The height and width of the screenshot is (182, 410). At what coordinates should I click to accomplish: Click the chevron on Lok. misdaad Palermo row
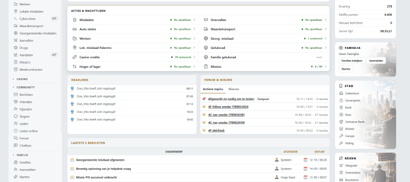[x=194, y=48]
